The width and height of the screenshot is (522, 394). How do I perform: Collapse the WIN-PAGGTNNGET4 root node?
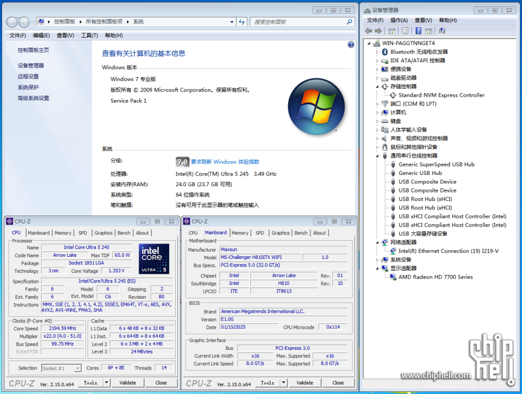pyautogui.click(x=369, y=44)
